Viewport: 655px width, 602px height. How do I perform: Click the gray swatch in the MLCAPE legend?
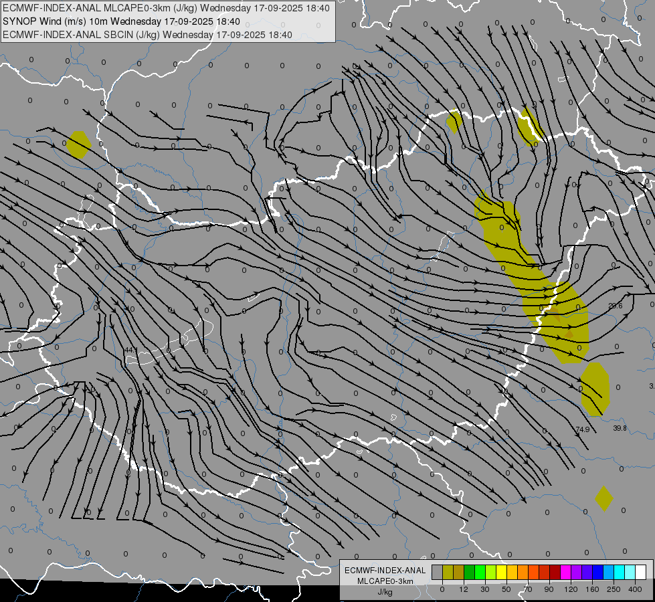point(437,572)
